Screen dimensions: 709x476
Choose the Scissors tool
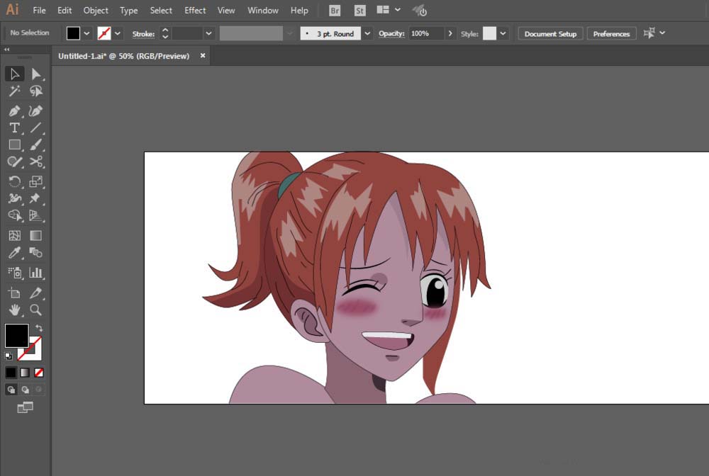tap(35, 161)
